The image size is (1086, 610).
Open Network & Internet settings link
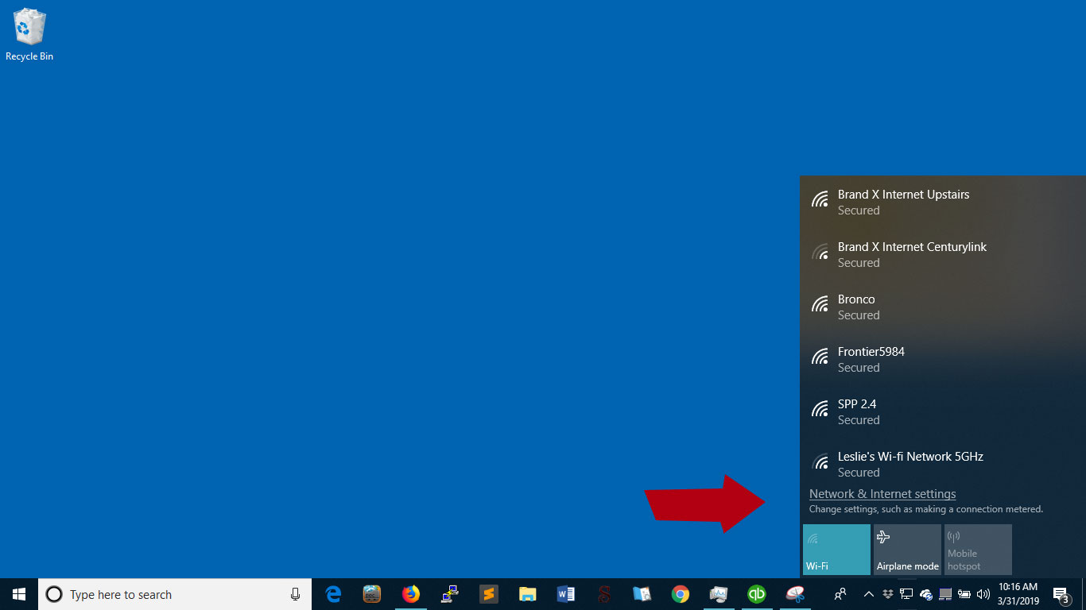pos(882,494)
